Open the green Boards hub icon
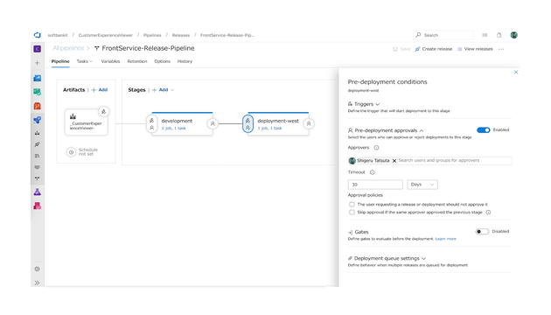 pyautogui.click(x=38, y=92)
